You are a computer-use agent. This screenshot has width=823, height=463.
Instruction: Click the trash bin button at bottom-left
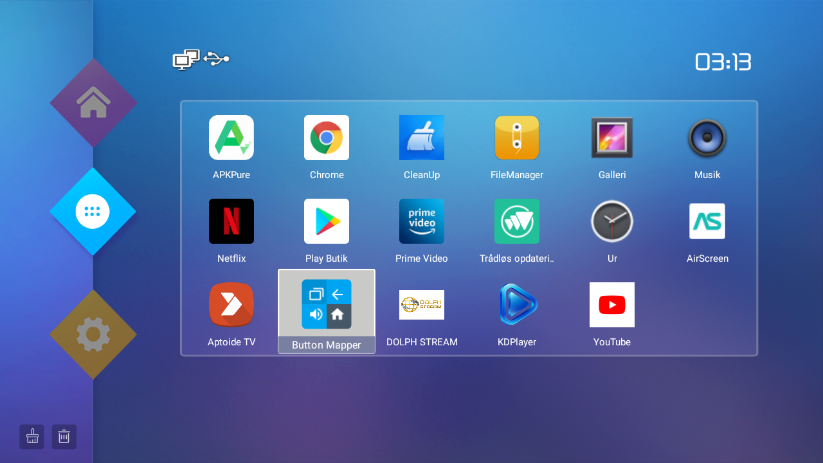(x=64, y=437)
